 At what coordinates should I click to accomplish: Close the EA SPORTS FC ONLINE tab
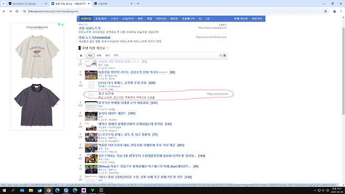tap(46, 4)
